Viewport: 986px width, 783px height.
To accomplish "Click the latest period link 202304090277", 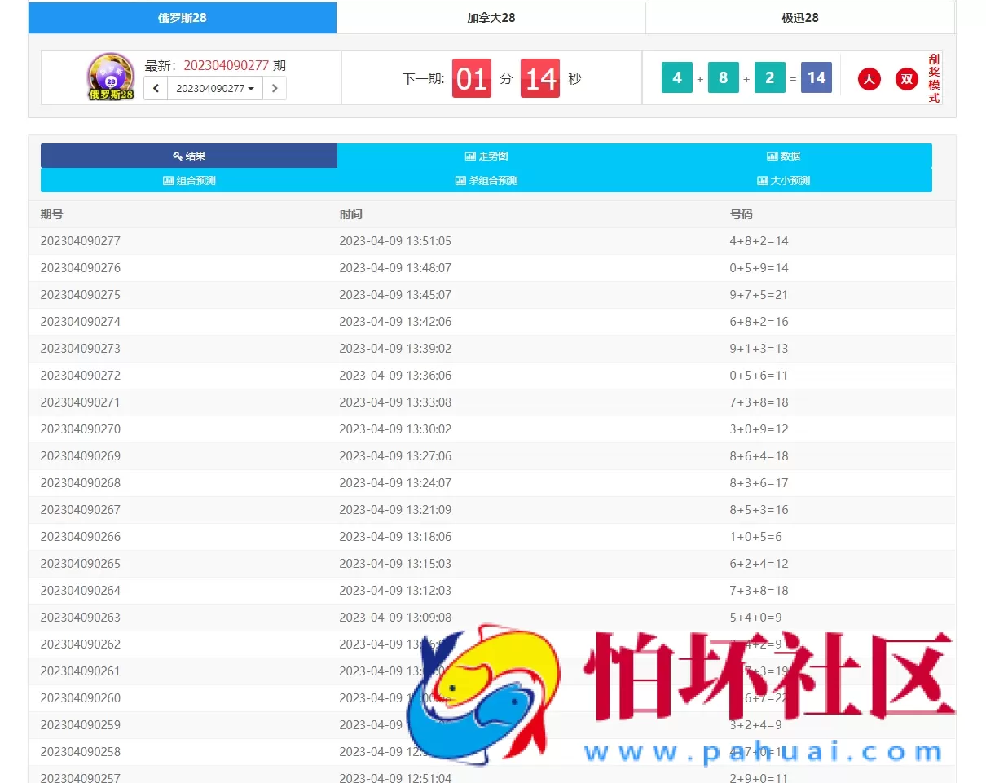I will tap(227, 65).
